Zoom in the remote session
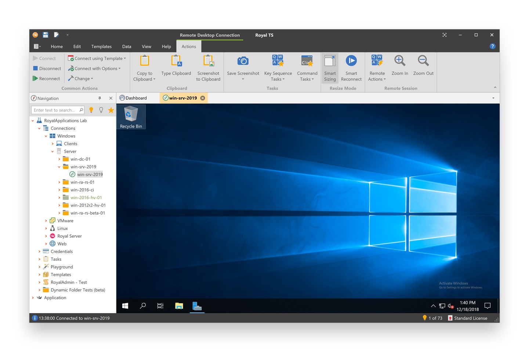The height and width of the screenshot is (352, 529). pos(399,61)
